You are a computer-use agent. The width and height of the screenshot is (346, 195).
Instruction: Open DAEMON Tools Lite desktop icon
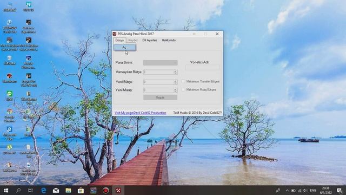click(9, 27)
